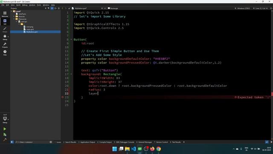Open the Analyze menu

pyautogui.click(x=32, y=5)
